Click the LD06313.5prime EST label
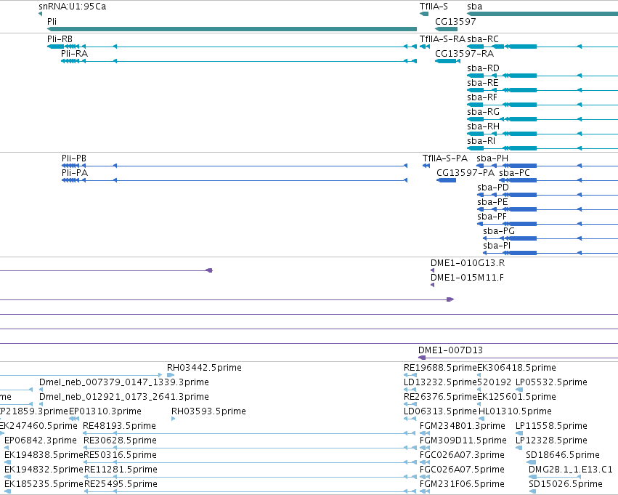This screenshot has width=618, height=495. coord(440,412)
